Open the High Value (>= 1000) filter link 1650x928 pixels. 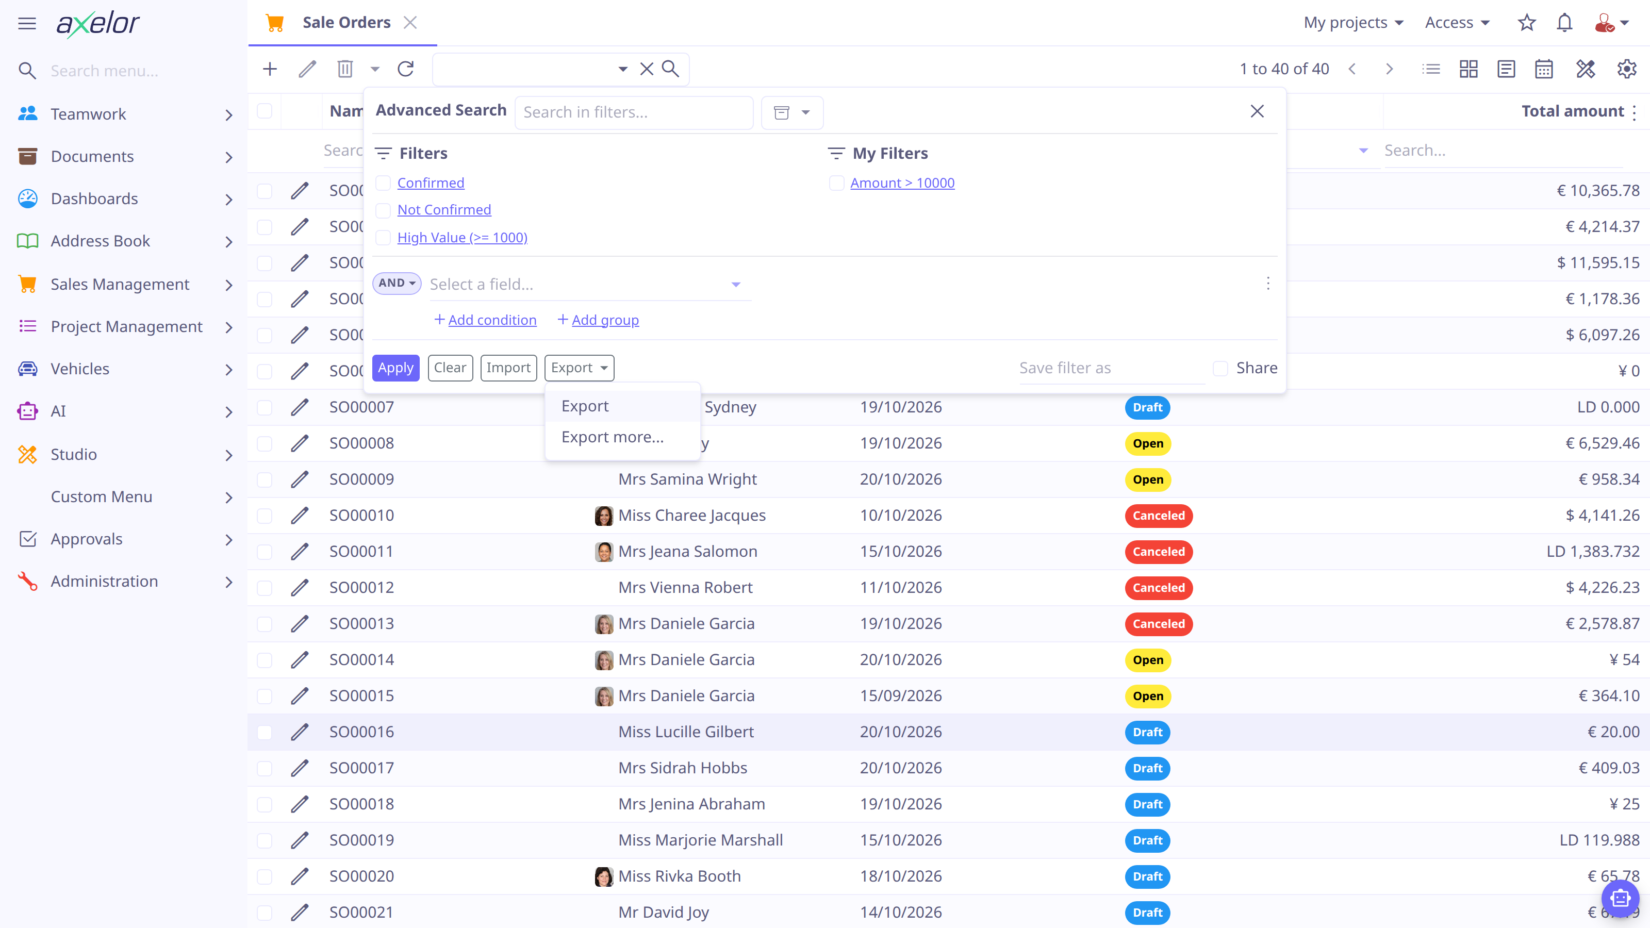click(x=463, y=238)
